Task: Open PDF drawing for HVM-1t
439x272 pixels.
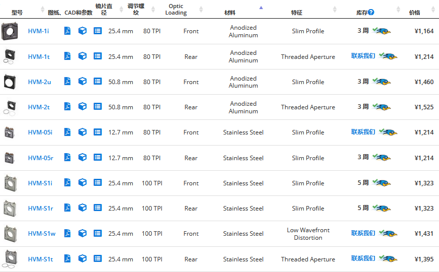Action: pyautogui.click(x=67, y=56)
